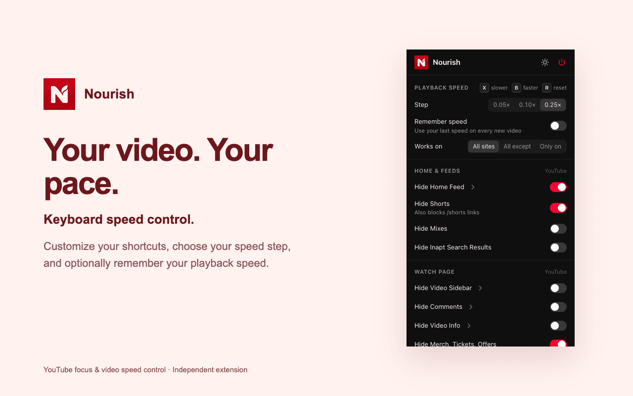The image size is (633, 396).
Task: Click the B faster shortcut key
Action: pyautogui.click(x=517, y=88)
